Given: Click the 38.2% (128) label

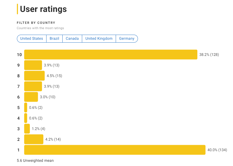Looking at the screenshot, I should pos(209,55).
